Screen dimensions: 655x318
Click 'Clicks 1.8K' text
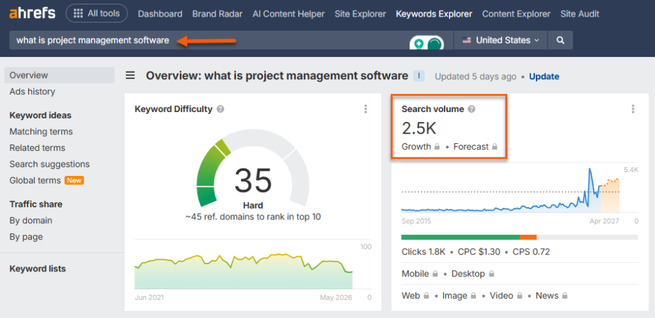pos(423,252)
